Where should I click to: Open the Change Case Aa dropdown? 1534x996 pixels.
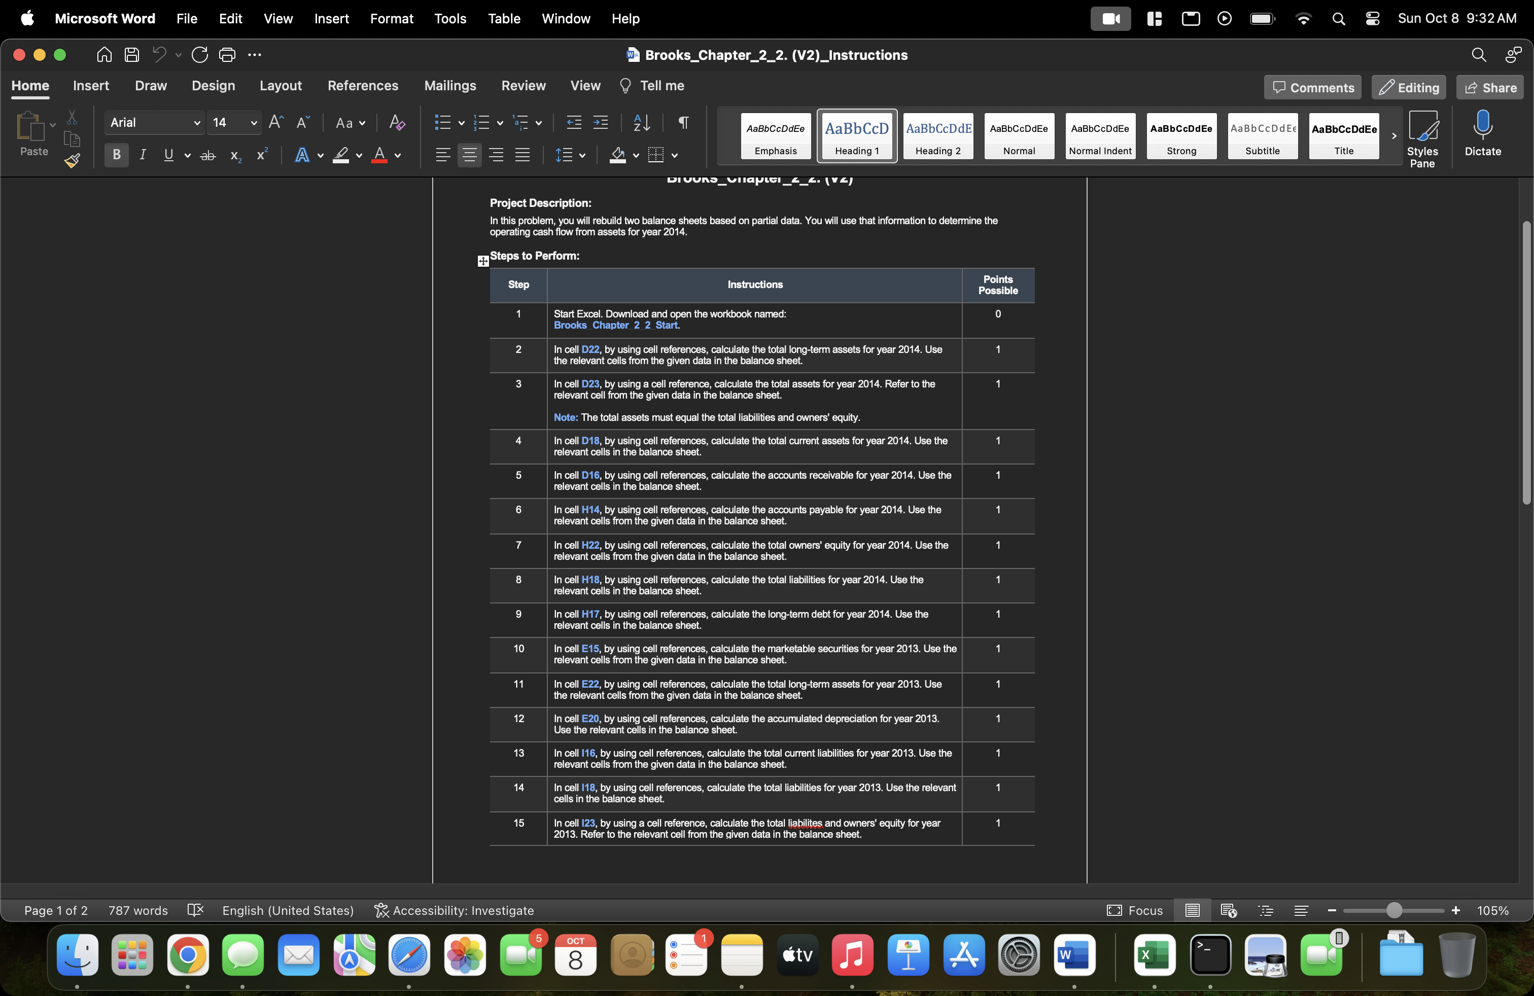coord(350,122)
